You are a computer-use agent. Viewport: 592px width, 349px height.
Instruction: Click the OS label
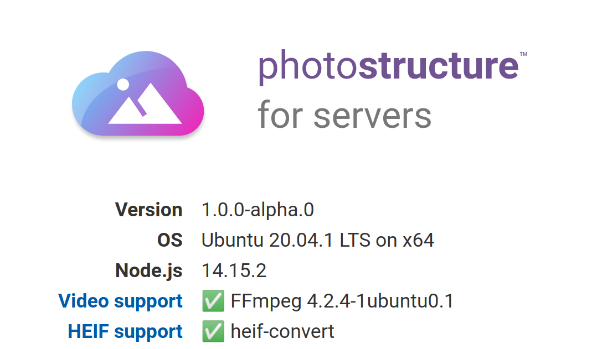click(170, 240)
